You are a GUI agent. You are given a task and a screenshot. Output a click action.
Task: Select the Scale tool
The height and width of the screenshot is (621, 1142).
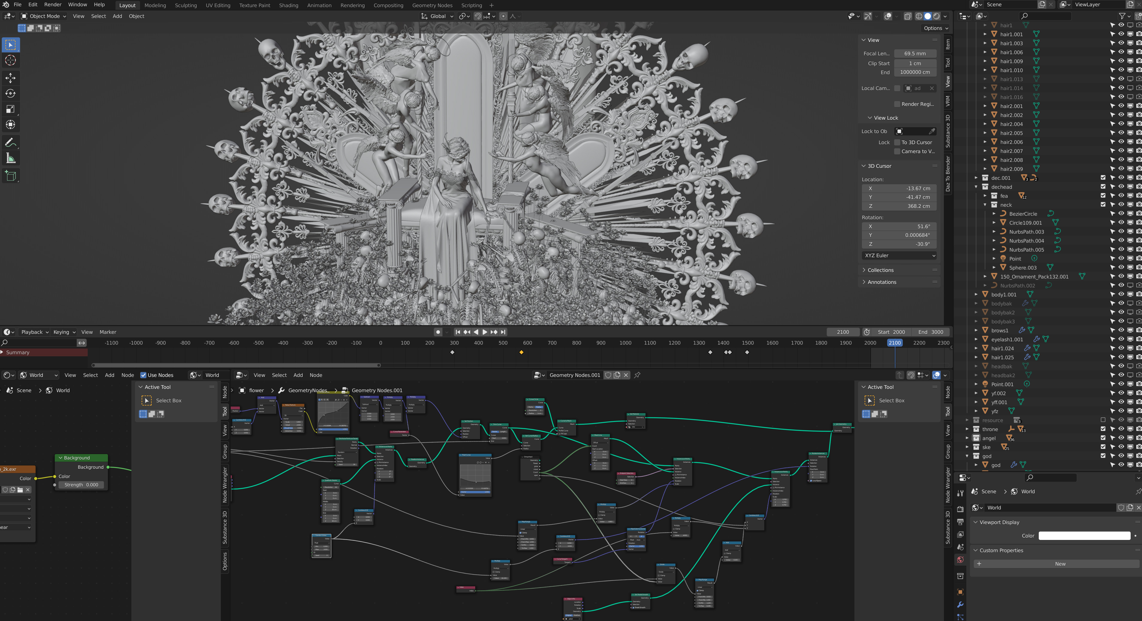(10, 109)
